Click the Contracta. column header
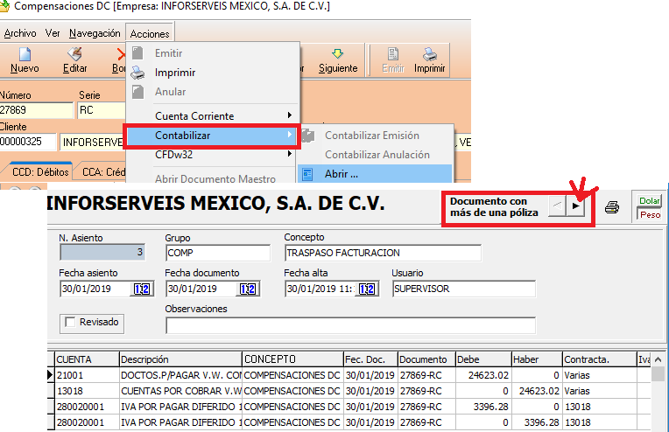The image size is (669, 432). [600, 359]
